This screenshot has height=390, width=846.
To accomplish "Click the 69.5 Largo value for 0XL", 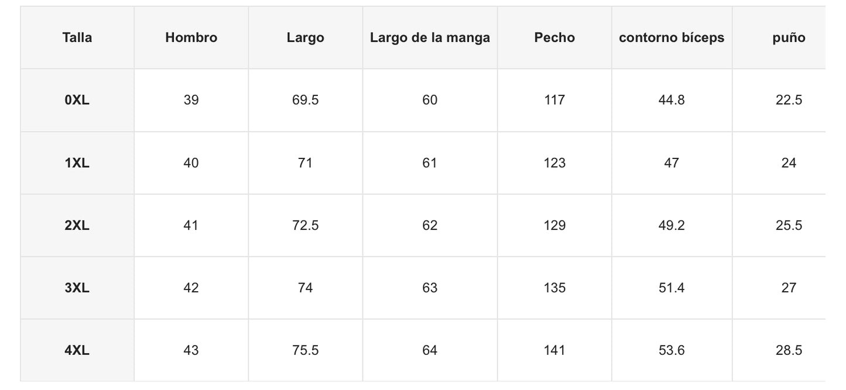I will [305, 100].
